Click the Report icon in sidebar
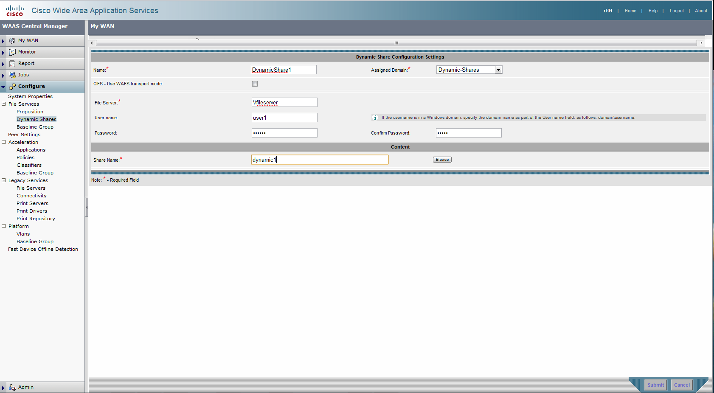Image resolution: width=714 pixels, height=393 pixels. tap(12, 64)
